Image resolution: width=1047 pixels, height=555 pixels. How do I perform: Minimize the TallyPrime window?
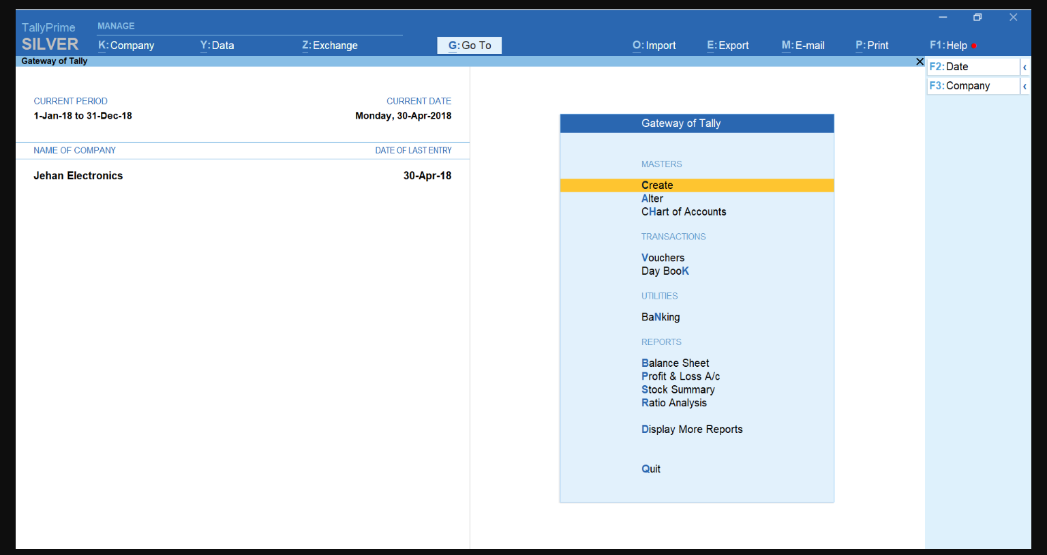[x=943, y=17]
